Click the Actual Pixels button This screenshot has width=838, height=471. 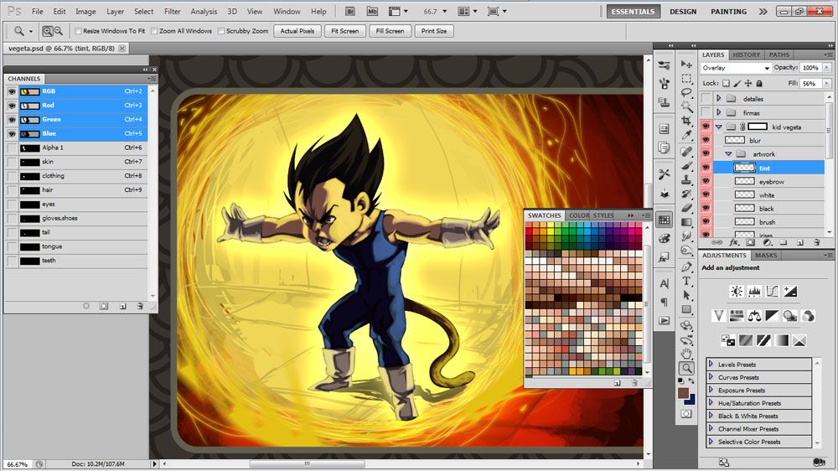pos(297,31)
